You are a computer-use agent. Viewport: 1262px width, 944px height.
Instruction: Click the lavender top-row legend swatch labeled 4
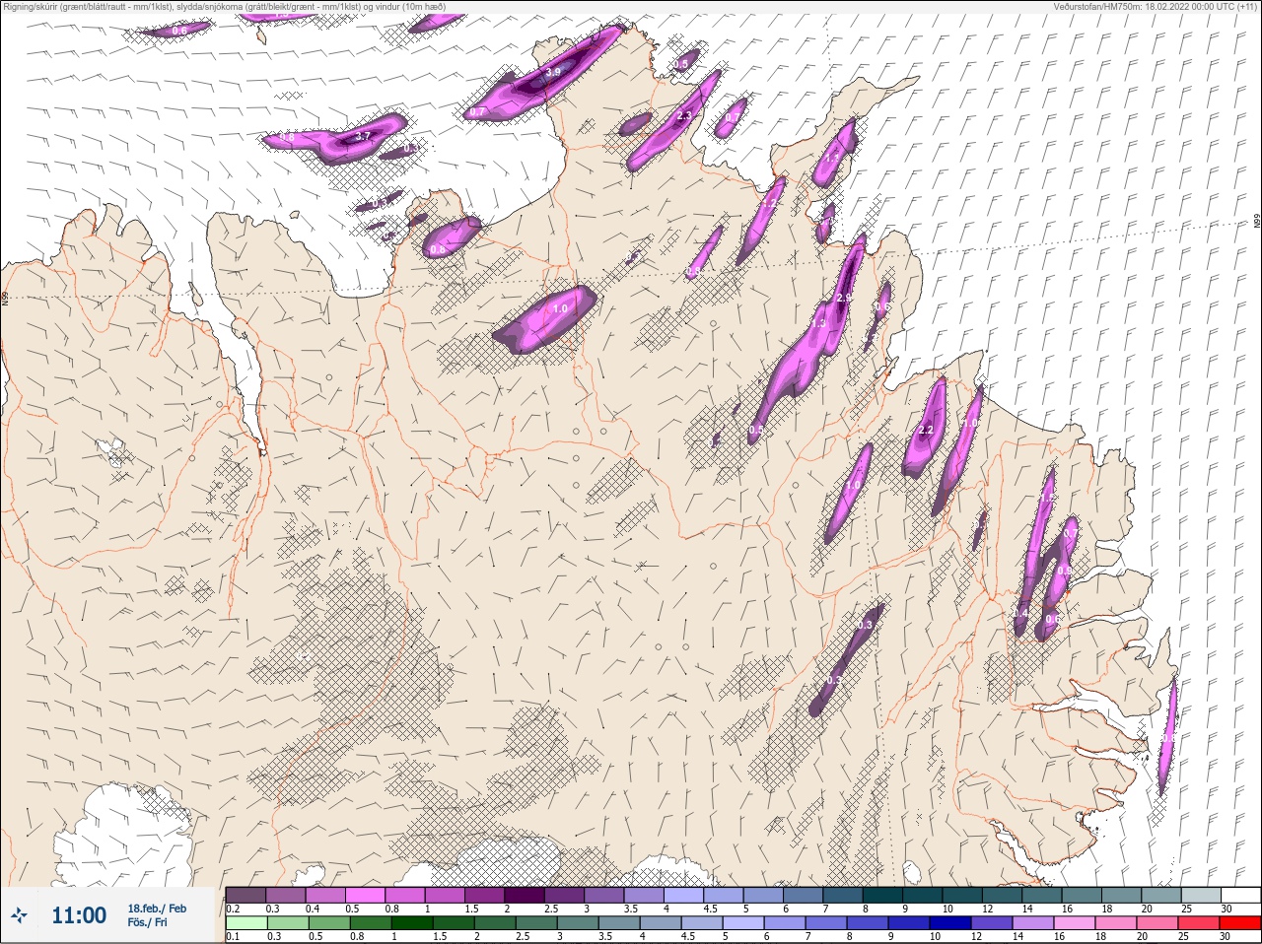pos(685,895)
